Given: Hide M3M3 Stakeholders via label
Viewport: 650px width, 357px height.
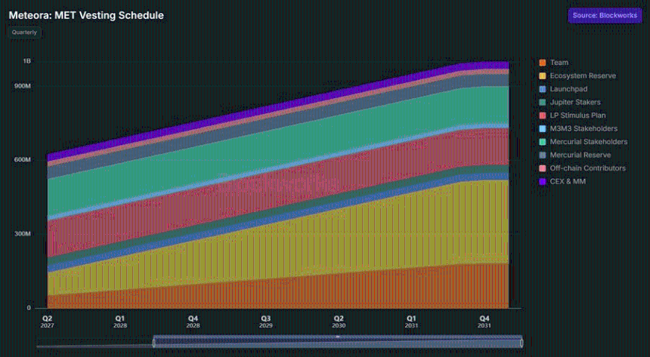Looking at the screenshot, I should (x=583, y=129).
